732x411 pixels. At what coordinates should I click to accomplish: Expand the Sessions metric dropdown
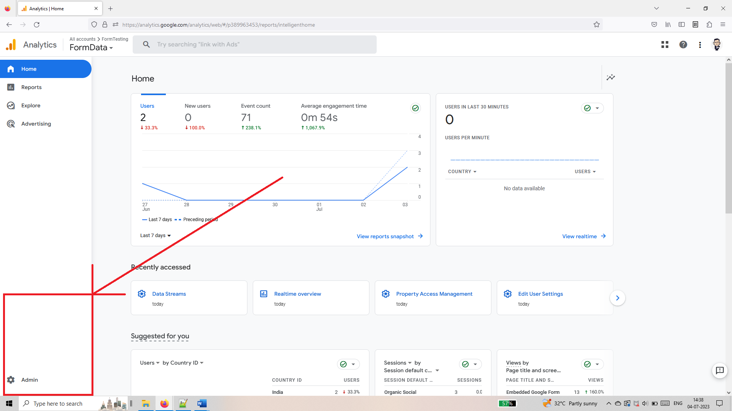click(x=398, y=363)
